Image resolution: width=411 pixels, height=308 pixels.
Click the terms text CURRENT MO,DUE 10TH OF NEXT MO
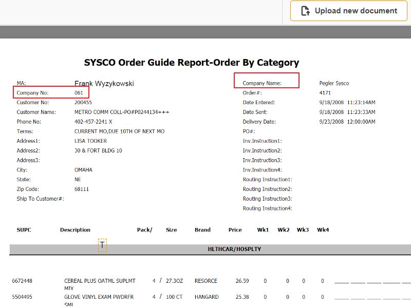(x=120, y=131)
